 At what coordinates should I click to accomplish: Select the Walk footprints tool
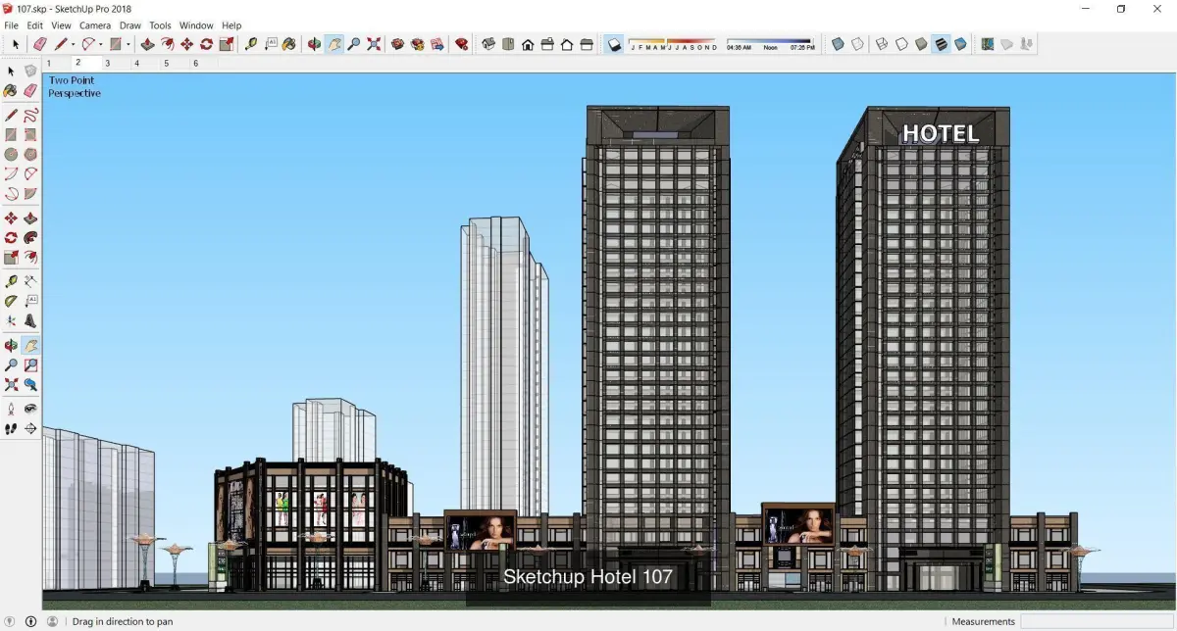tap(11, 428)
